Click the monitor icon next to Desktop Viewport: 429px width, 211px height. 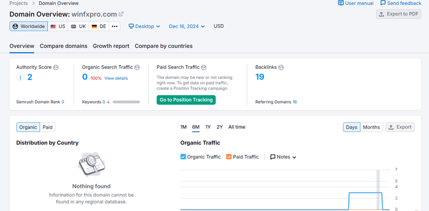[x=131, y=26]
